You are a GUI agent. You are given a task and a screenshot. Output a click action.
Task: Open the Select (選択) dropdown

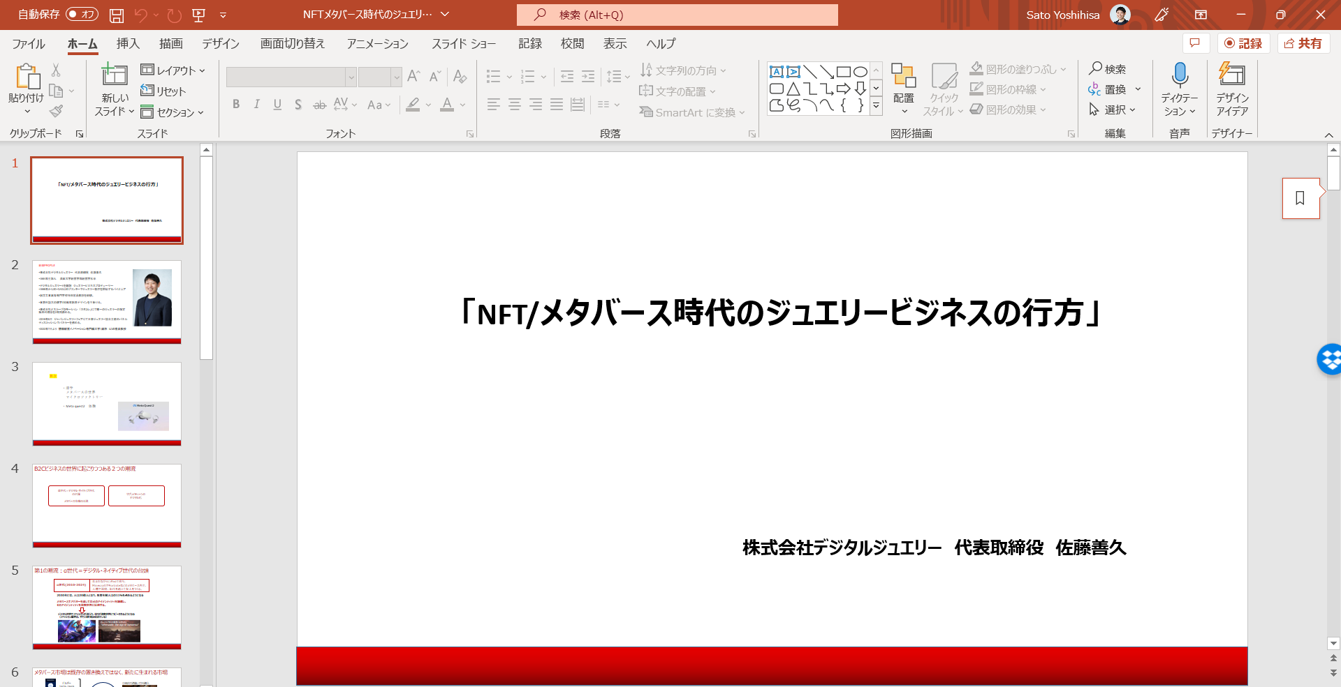pos(1113,110)
